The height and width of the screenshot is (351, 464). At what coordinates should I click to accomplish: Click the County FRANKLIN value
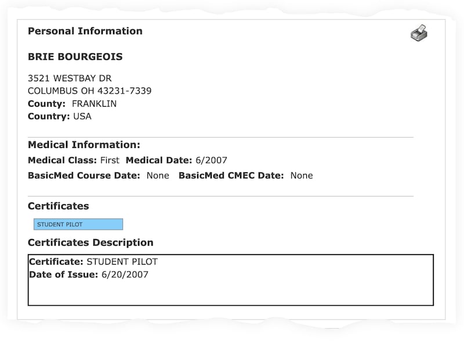click(94, 104)
